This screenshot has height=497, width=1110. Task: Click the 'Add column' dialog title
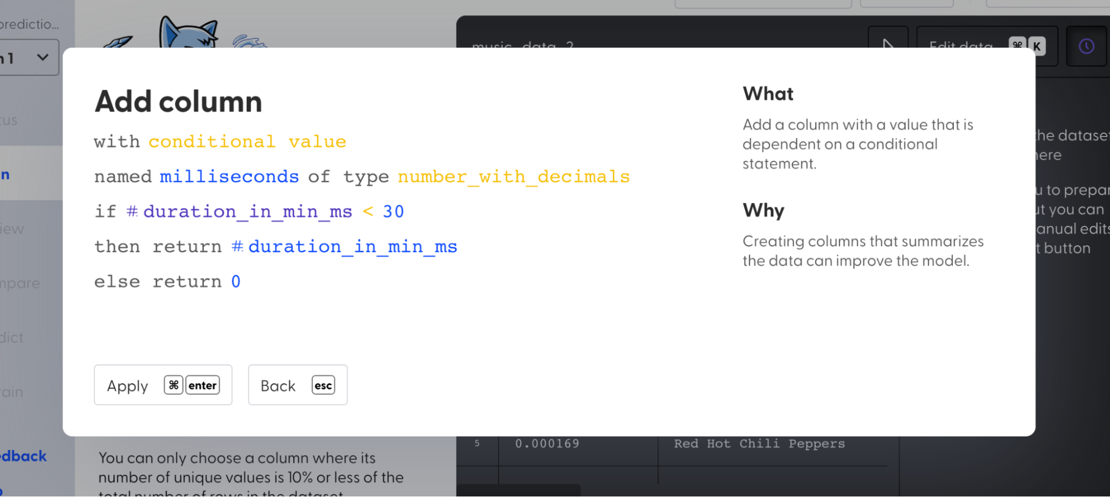[178, 102]
